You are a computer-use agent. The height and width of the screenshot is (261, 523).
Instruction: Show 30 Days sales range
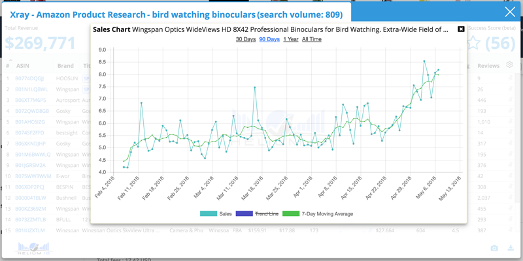(246, 39)
